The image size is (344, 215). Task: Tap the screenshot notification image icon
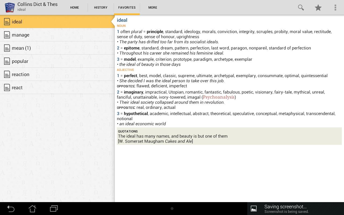tap(254, 209)
